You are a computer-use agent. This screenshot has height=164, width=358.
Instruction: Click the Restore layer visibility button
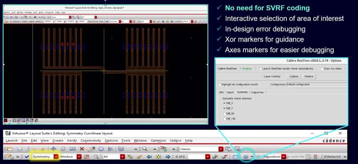(x=309, y=76)
